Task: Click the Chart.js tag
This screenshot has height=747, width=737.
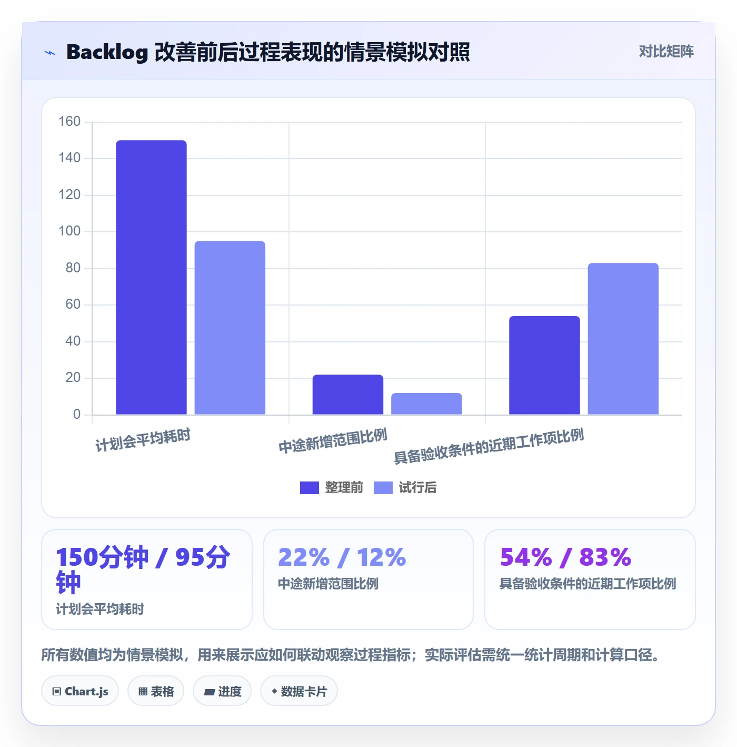Action: coord(80,691)
